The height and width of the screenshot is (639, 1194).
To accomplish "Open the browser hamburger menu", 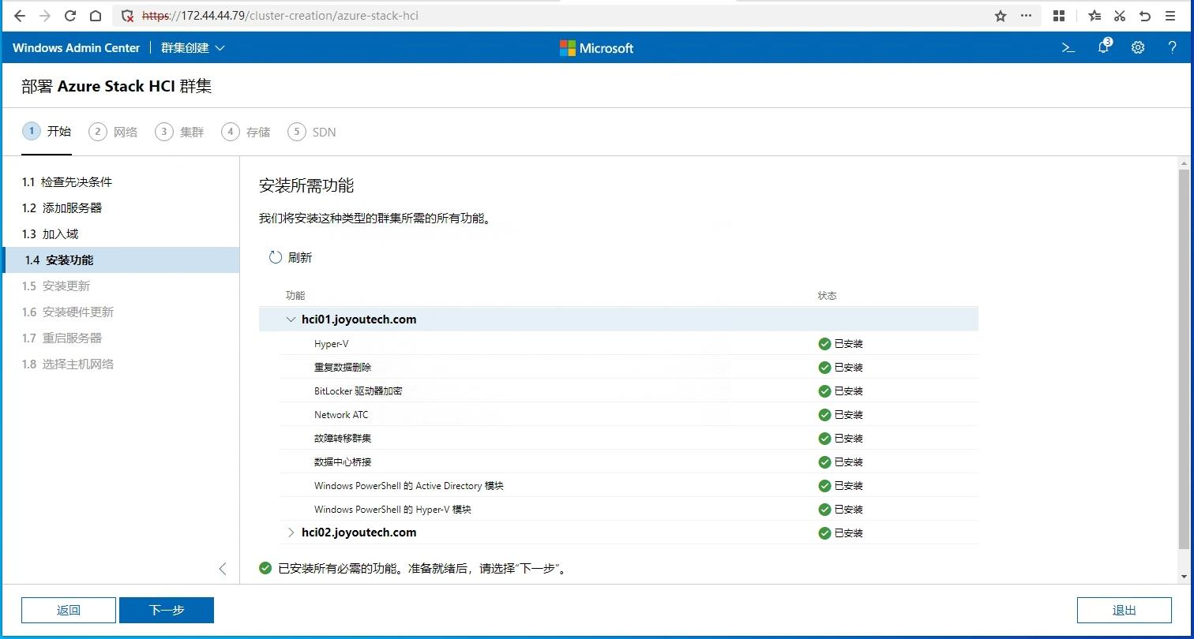I will click(x=1170, y=16).
